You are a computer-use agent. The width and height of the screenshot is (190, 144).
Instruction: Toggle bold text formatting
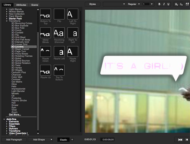[159, 4]
